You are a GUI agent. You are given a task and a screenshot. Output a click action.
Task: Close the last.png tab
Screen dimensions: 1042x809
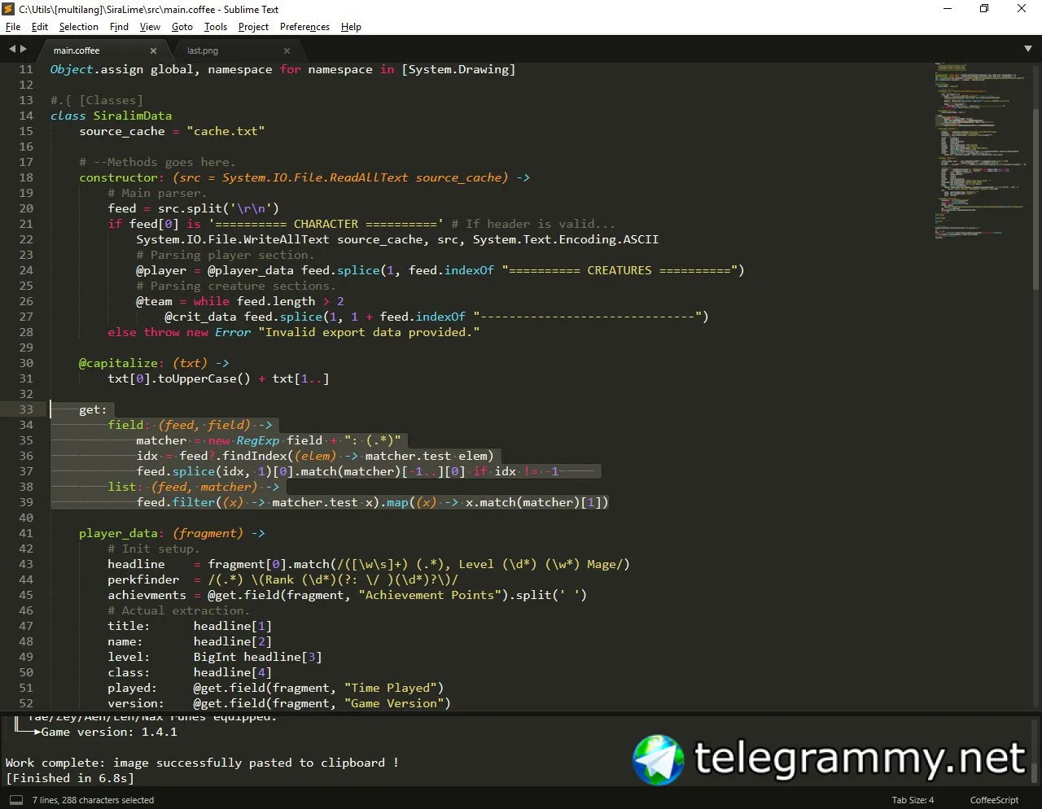(287, 50)
